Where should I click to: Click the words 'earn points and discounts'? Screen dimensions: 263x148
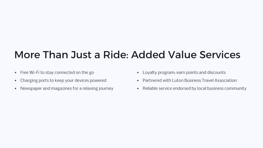click(x=201, y=72)
